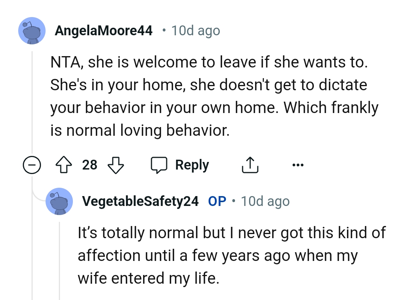Collapse AngelaMoore44's comment thread
Image resolution: width=410 pixels, height=300 pixels.
[x=32, y=165]
